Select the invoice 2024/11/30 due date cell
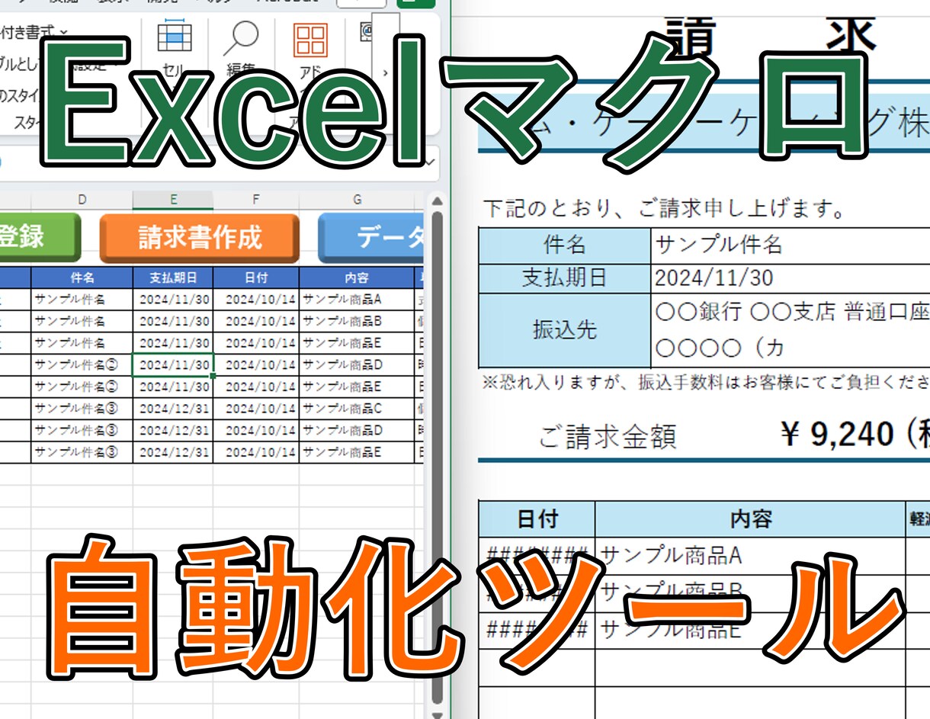Screen dimensions: 930x719 click(x=790, y=278)
